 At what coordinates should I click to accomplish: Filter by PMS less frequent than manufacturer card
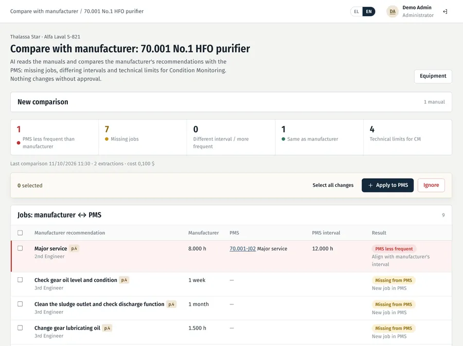[x=55, y=137]
